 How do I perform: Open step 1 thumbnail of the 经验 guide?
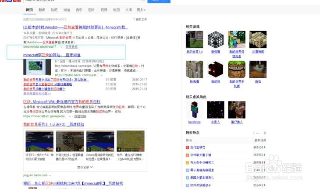point(39,141)
